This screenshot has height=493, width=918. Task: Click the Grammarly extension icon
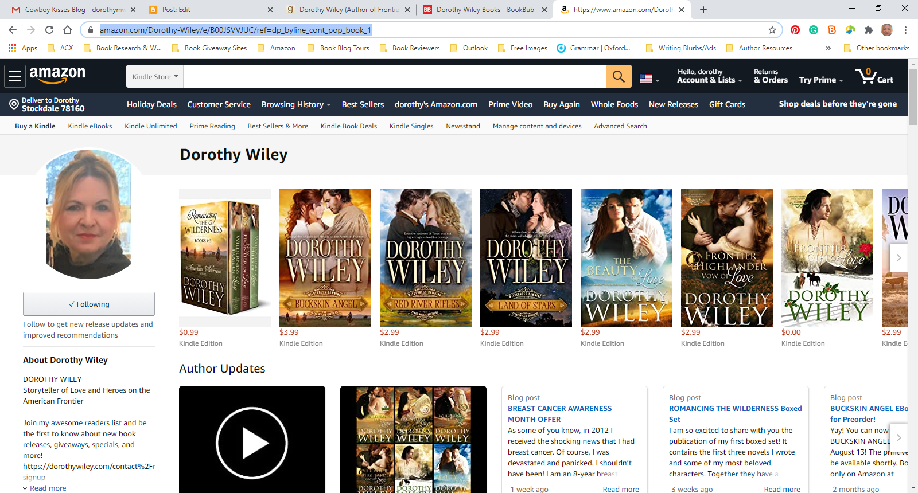814,30
